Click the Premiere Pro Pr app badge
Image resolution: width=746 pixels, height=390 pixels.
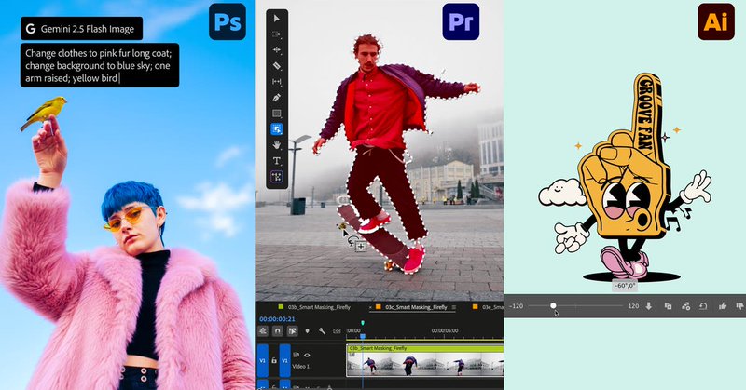(x=461, y=21)
